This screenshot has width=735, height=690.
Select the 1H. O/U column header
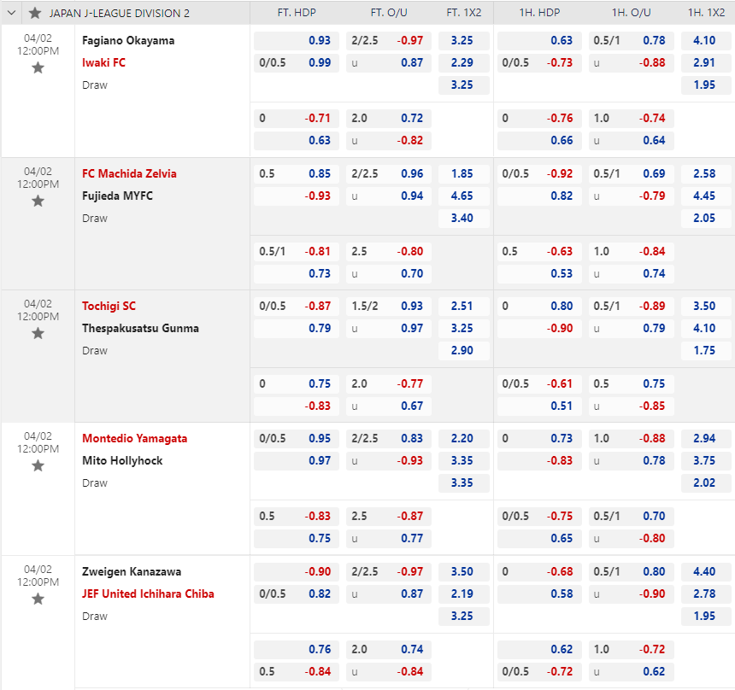tap(631, 13)
